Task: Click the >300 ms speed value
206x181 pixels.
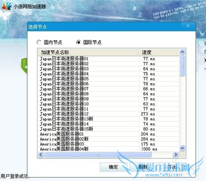Action: (149, 149)
